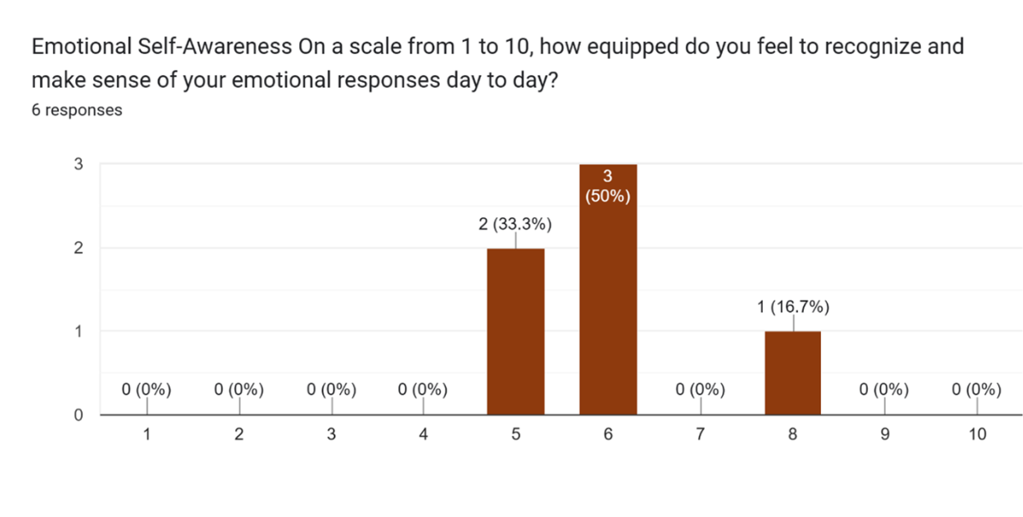Click the '6 responses' text
The width and height of the screenshot is (1023, 517).
[x=77, y=110]
